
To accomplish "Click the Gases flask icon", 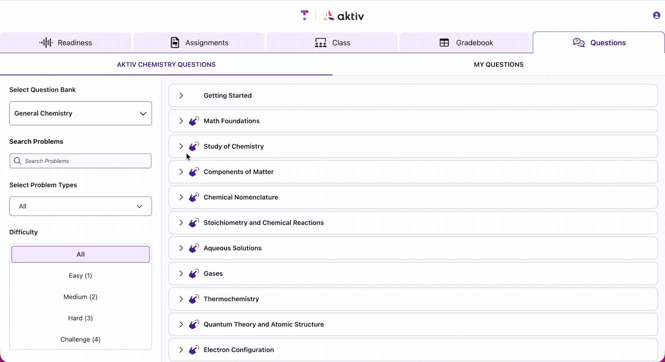I will point(194,273).
